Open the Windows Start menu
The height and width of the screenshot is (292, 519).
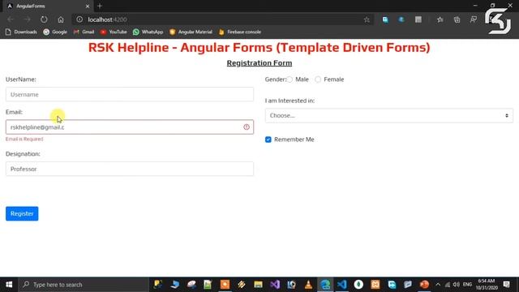(9, 285)
